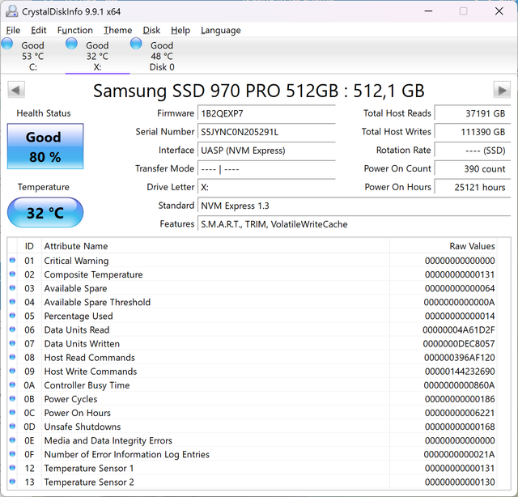The height and width of the screenshot is (497, 518).
Task: Select the Available Spare attribute row
Action: 253,288
